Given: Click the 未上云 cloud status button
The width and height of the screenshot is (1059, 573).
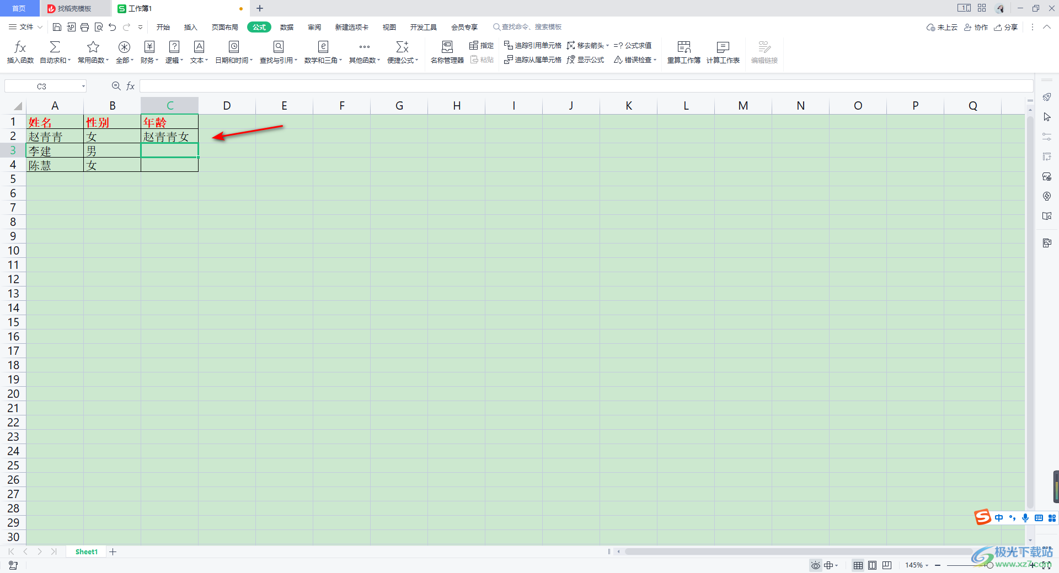Looking at the screenshot, I should click(942, 27).
